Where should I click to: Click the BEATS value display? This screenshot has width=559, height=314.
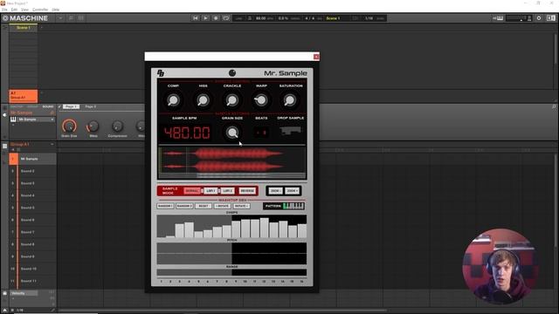[x=261, y=133]
